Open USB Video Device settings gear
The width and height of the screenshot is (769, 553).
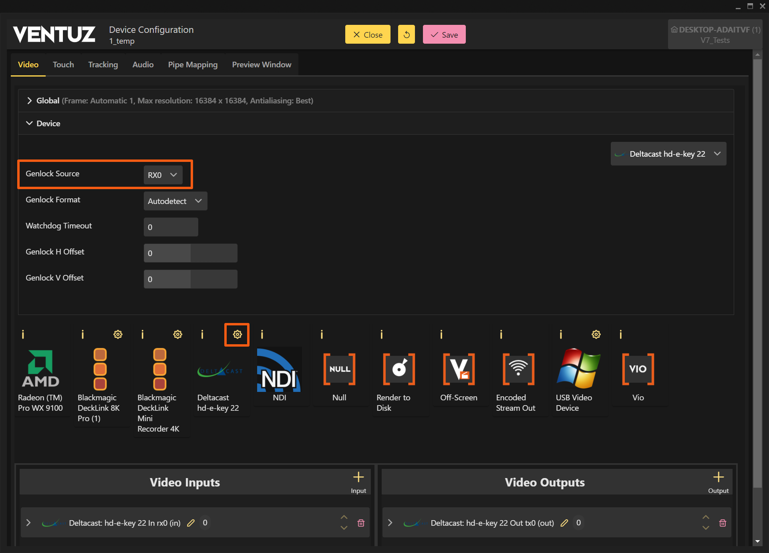(596, 334)
